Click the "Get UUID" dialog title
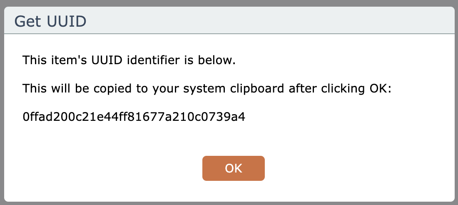The height and width of the screenshot is (205, 458). click(x=50, y=21)
